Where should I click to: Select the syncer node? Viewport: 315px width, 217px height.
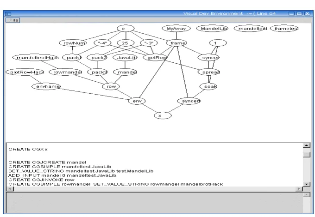pos(208,57)
